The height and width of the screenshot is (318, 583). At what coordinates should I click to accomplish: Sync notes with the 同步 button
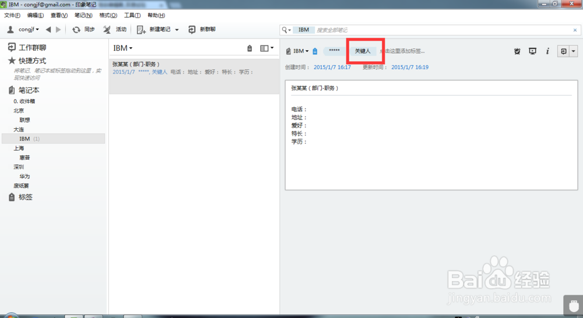[x=83, y=29]
